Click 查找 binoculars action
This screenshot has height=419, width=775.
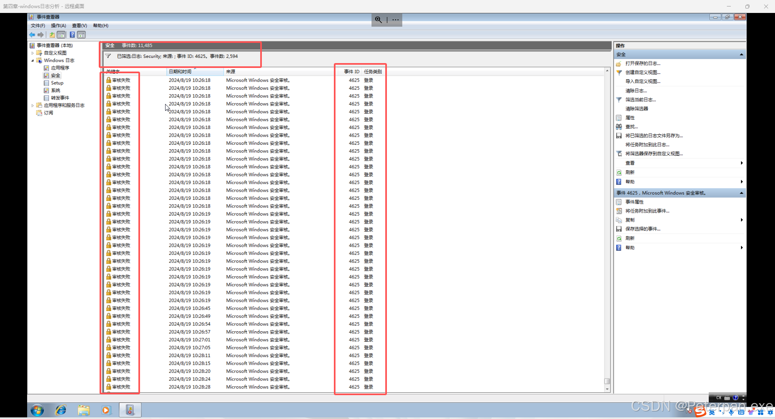pyautogui.click(x=631, y=127)
